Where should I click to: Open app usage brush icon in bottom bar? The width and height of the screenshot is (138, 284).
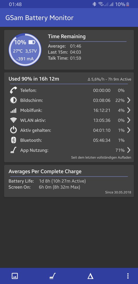(x=52, y=276)
